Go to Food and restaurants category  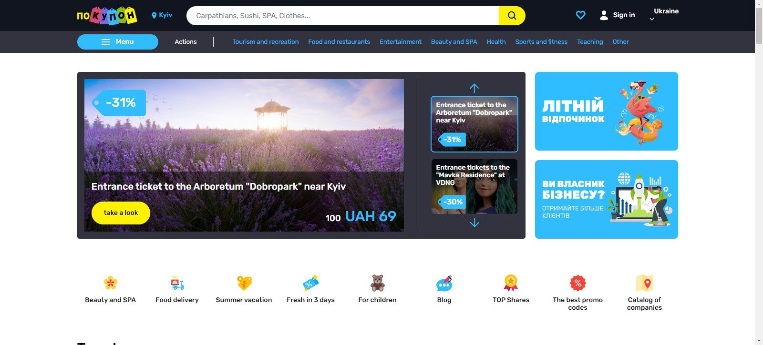coord(339,42)
